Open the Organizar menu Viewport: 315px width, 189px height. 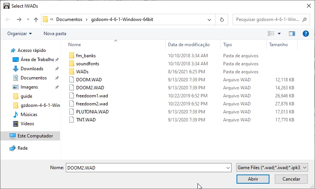pos(20,34)
